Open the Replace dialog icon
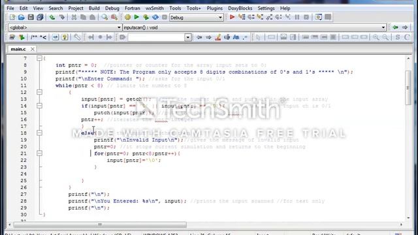418x235 pixels. [114, 18]
